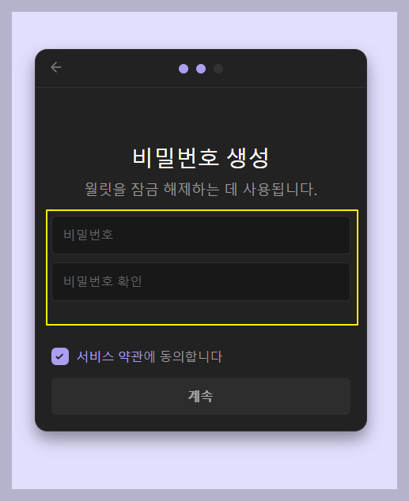The width and height of the screenshot is (409, 501).
Task: Uncheck the 서비스 약관 agreement checkbox
Action: (x=60, y=356)
